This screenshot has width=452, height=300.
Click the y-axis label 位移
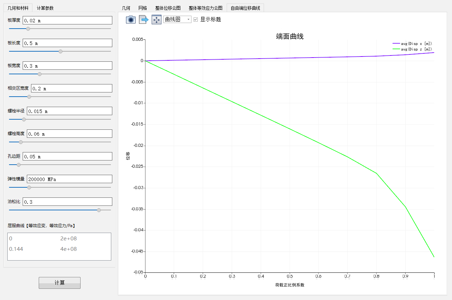coord(128,156)
